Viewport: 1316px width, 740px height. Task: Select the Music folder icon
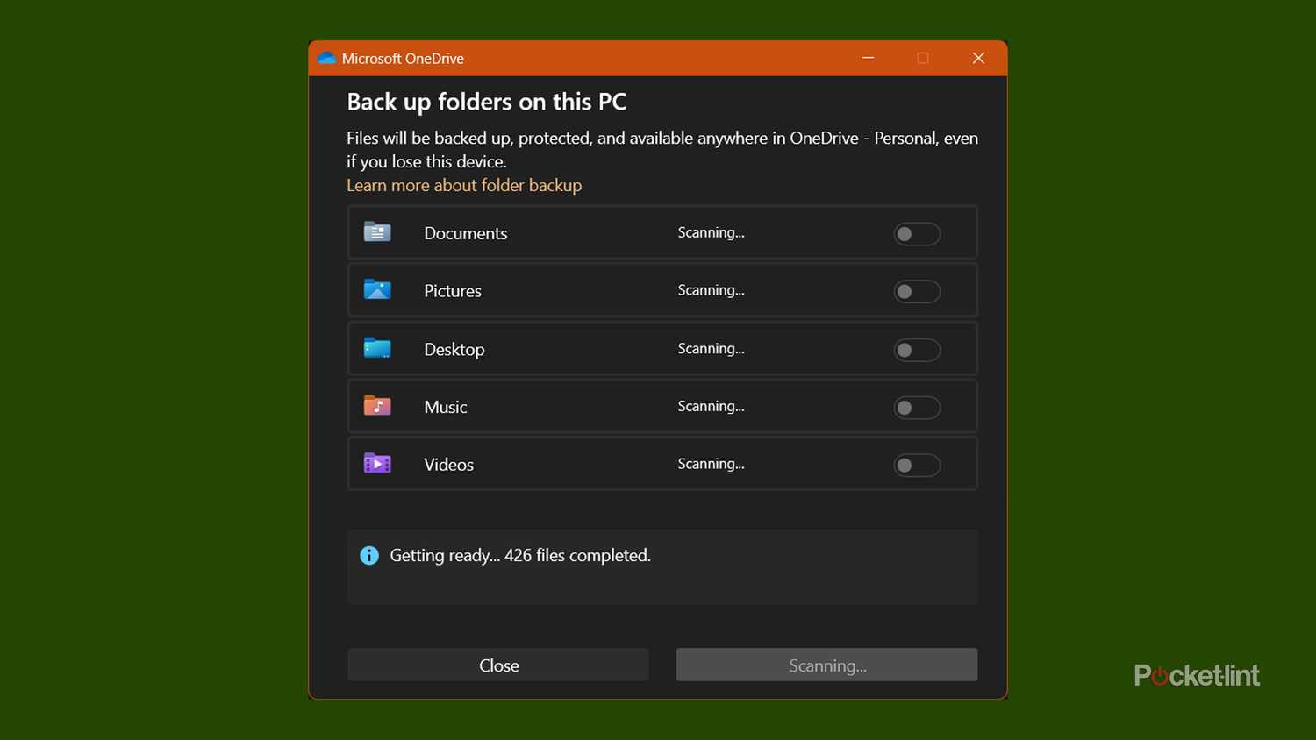(x=376, y=406)
